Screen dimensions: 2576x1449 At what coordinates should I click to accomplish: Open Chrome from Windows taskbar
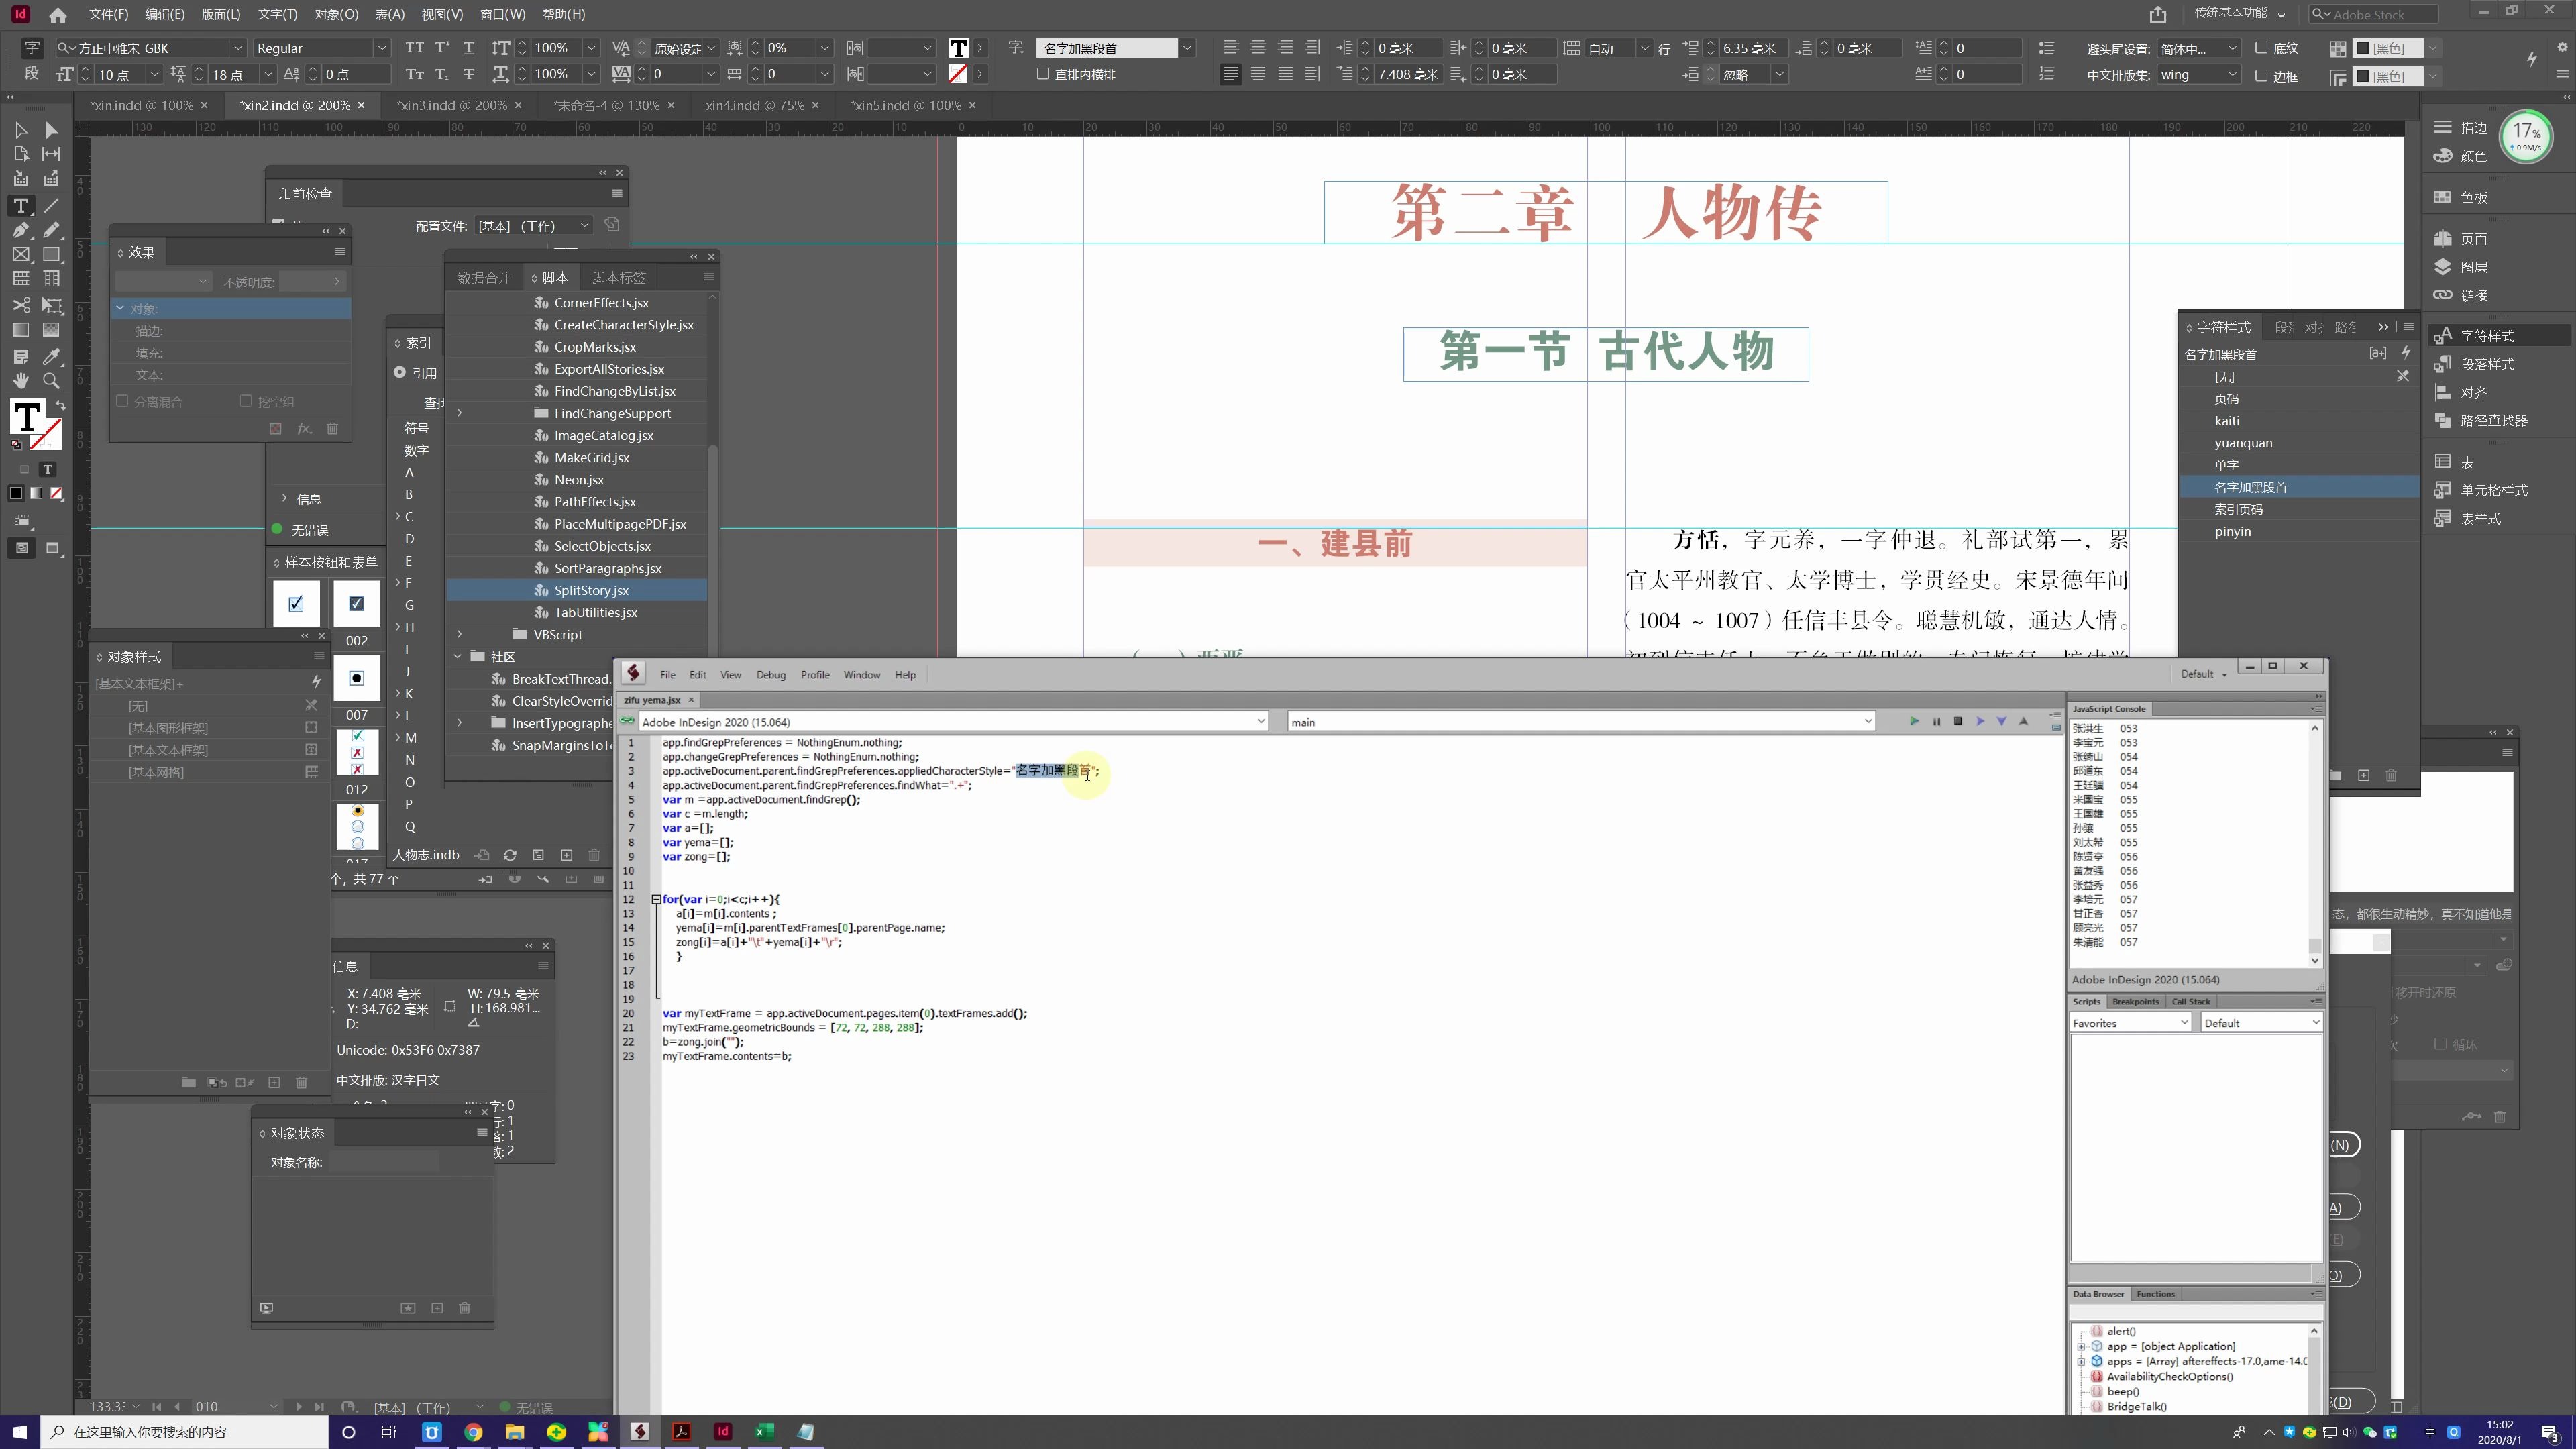coord(473,1432)
